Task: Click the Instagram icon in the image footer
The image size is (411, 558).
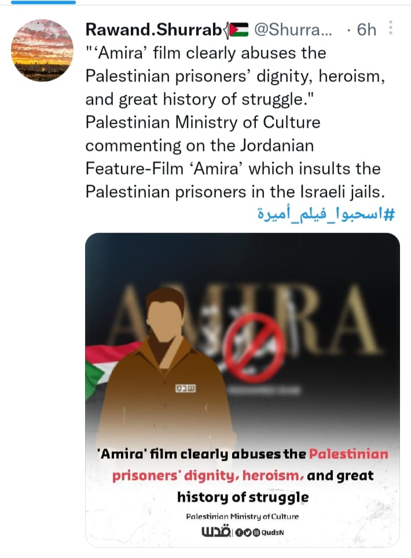Action: coord(256,533)
